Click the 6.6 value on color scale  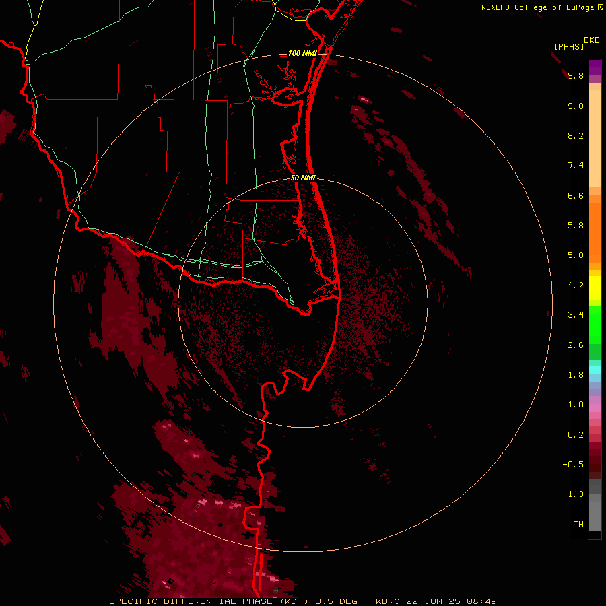(576, 195)
